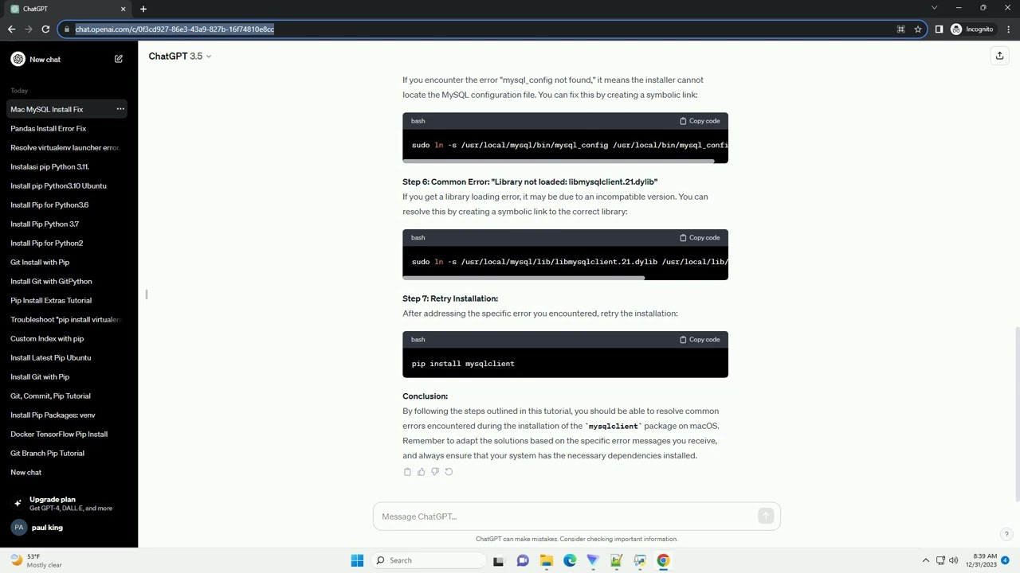Open Microsoft Edge from taskbar
This screenshot has width=1020, height=573.
pyautogui.click(x=570, y=560)
